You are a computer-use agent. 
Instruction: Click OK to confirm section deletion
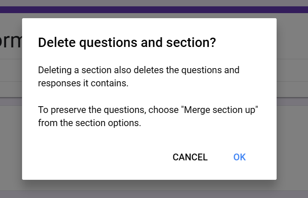click(239, 157)
